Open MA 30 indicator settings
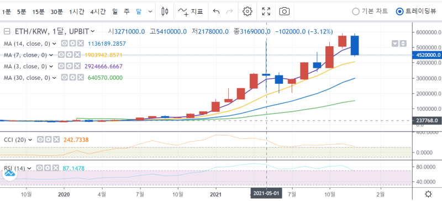Image resolution: width=442 pixels, height=201 pixels. (72, 77)
